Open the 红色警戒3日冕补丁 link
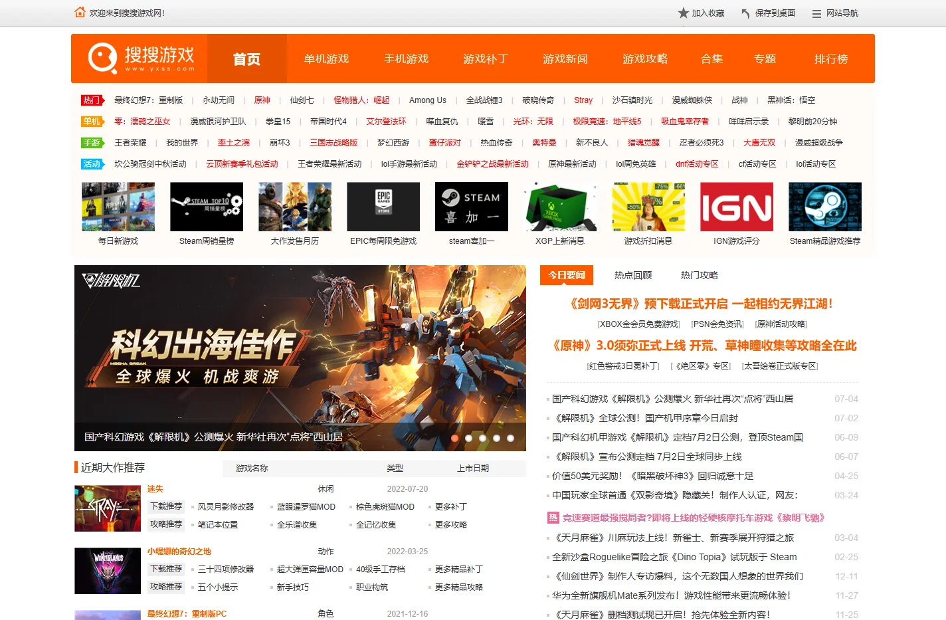 click(x=624, y=366)
